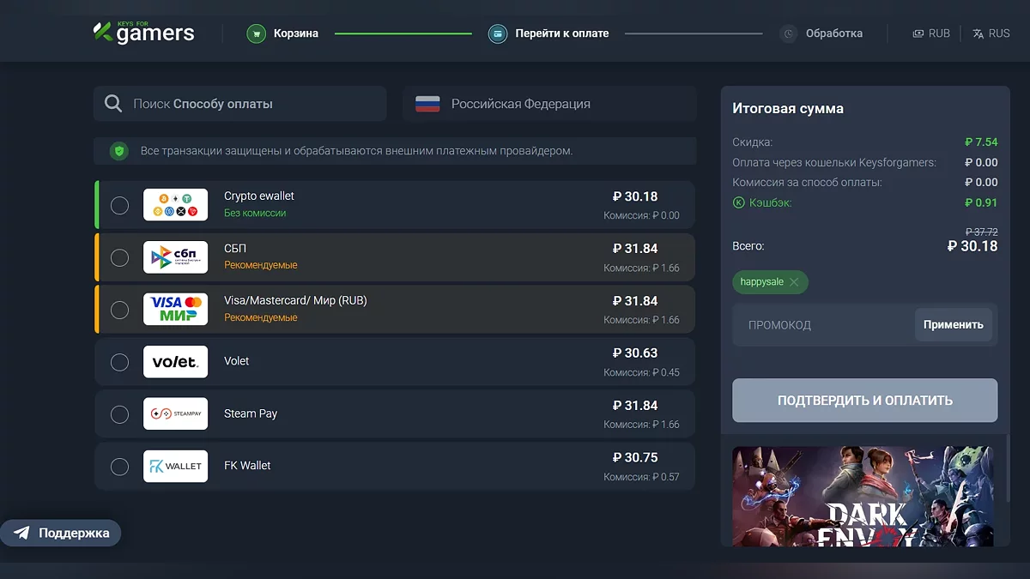Viewport: 1030px width, 579px height.
Task: Click the processing clock step icon
Action: [x=788, y=33]
